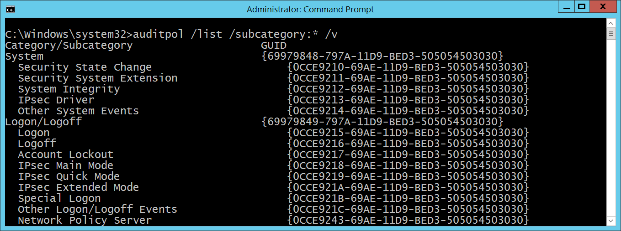Click the Account Lockout subcategory text
This screenshot has width=621, height=231.
65,154
